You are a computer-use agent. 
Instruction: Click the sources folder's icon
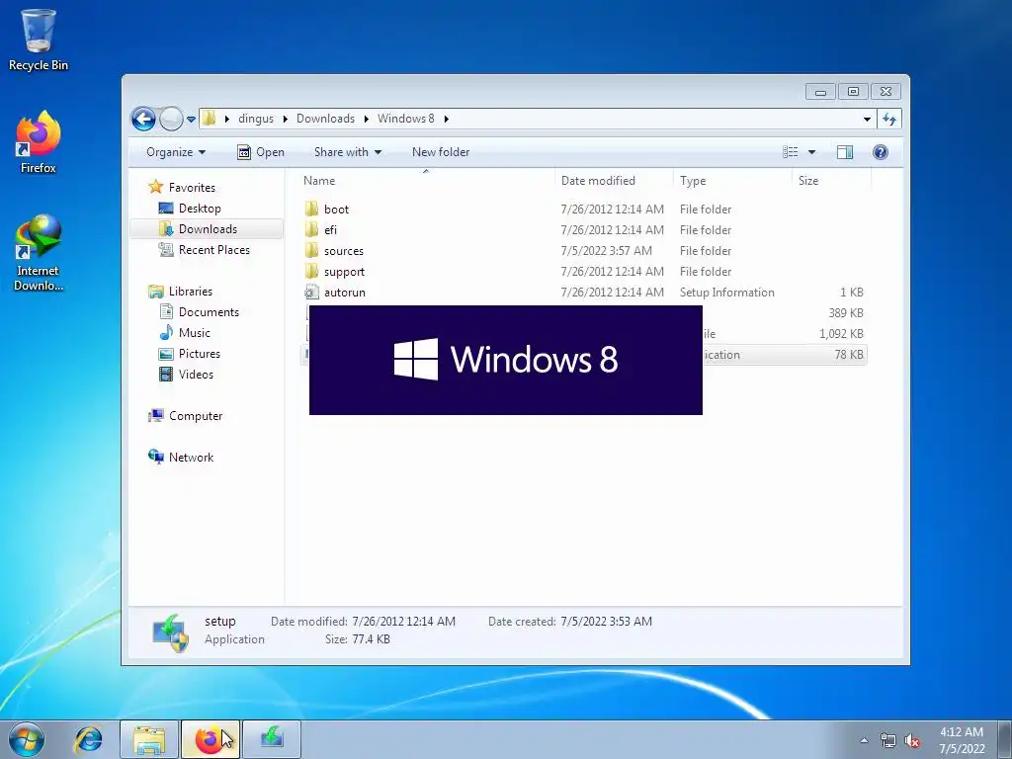311,250
